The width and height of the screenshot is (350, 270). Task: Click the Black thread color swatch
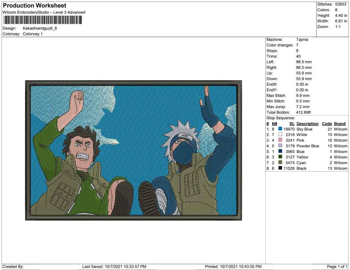pyautogui.click(x=280, y=168)
